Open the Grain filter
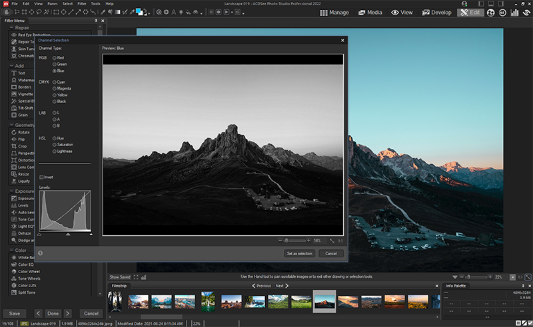 (23, 114)
